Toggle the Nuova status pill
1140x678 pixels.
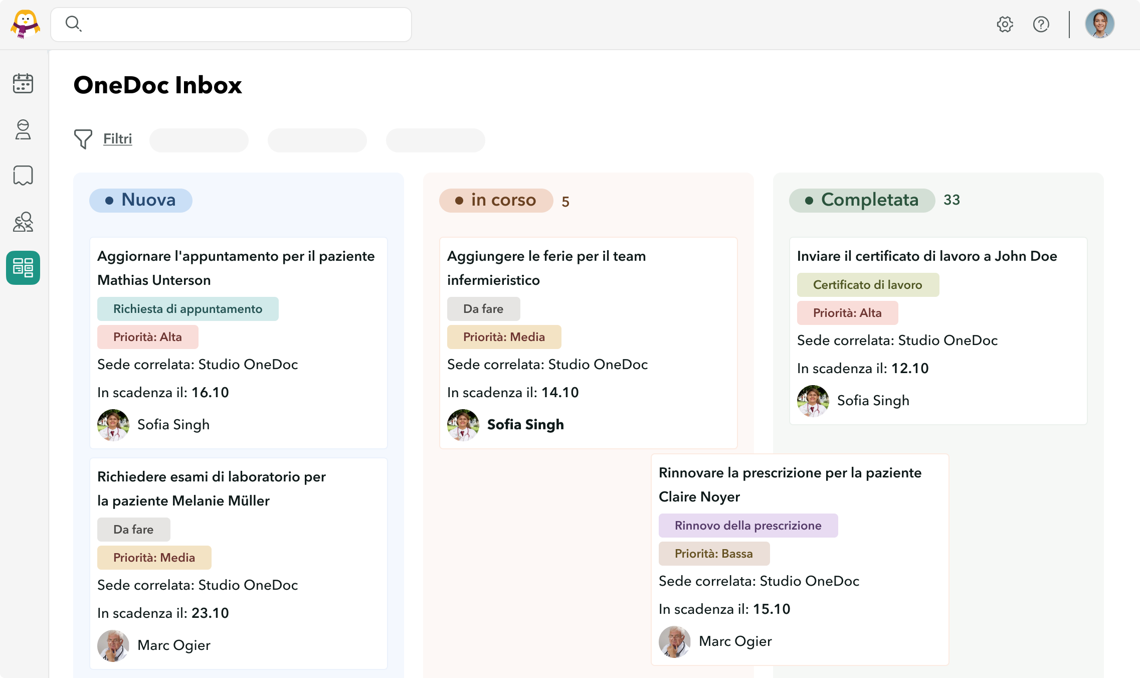141,200
